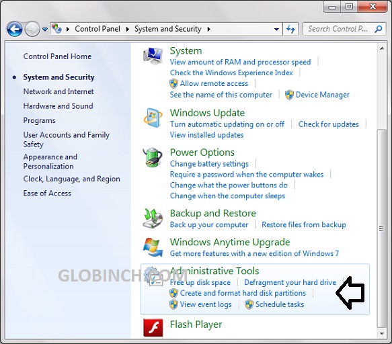This screenshot has width=392, height=344.
Task: Open Programs category in sidebar
Action: tap(39, 121)
